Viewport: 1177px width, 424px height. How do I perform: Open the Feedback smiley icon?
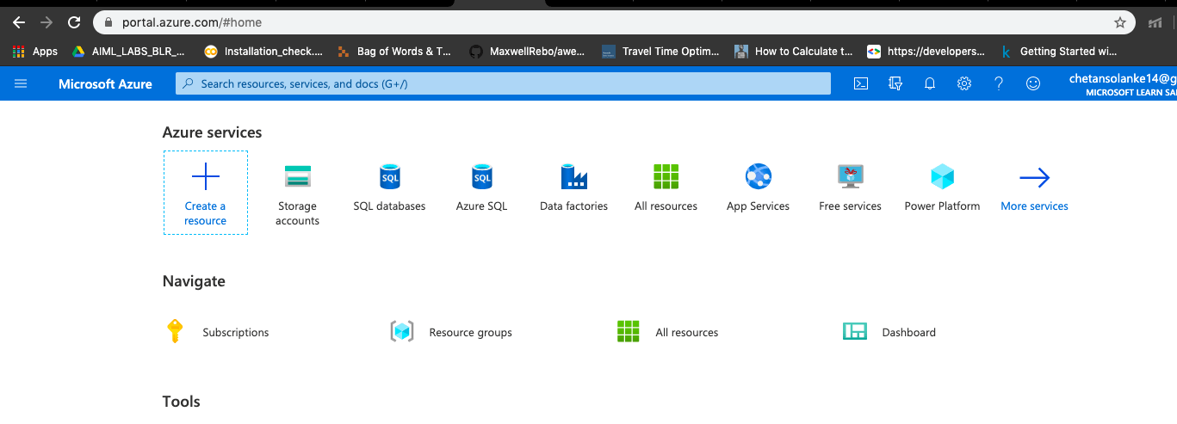pos(1033,83)
